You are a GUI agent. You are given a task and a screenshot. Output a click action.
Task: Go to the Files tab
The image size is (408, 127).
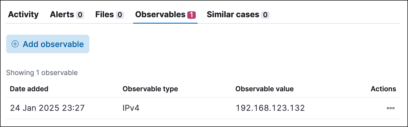(x=104, y=15)
